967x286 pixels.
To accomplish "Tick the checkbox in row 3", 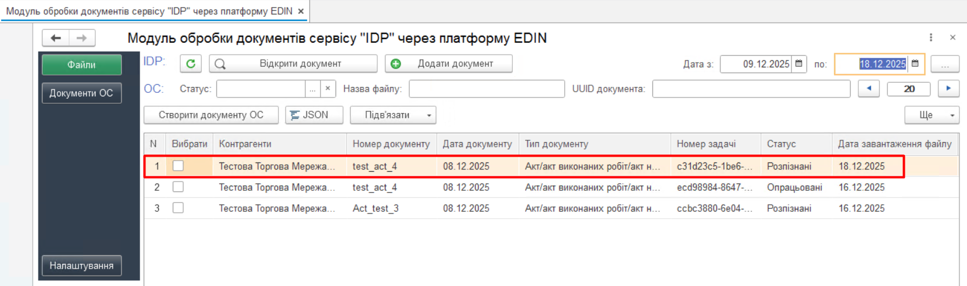I will point(178,208).
